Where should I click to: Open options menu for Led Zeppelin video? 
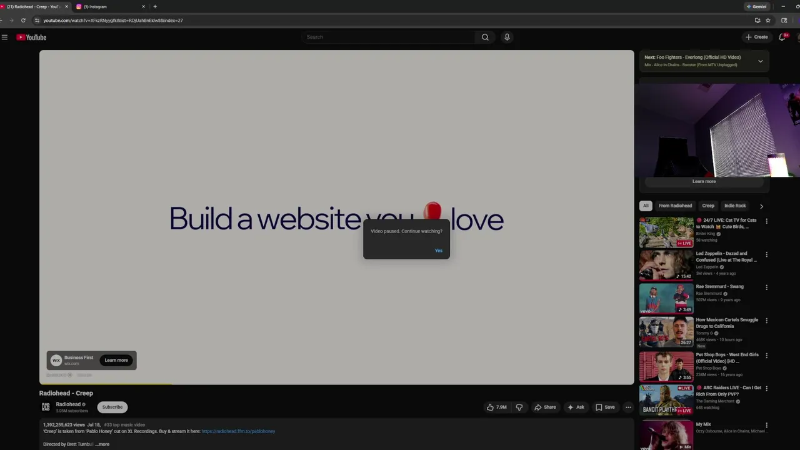(766, 254)
